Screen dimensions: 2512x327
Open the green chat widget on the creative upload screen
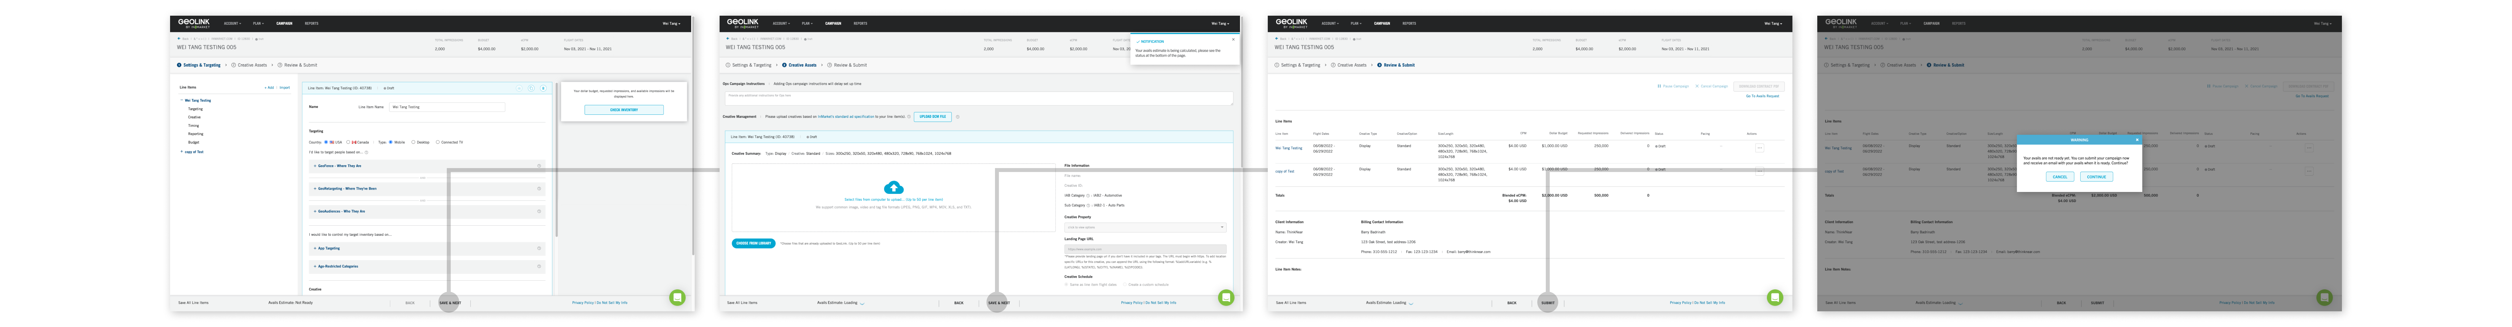[x=1226, y=298]
